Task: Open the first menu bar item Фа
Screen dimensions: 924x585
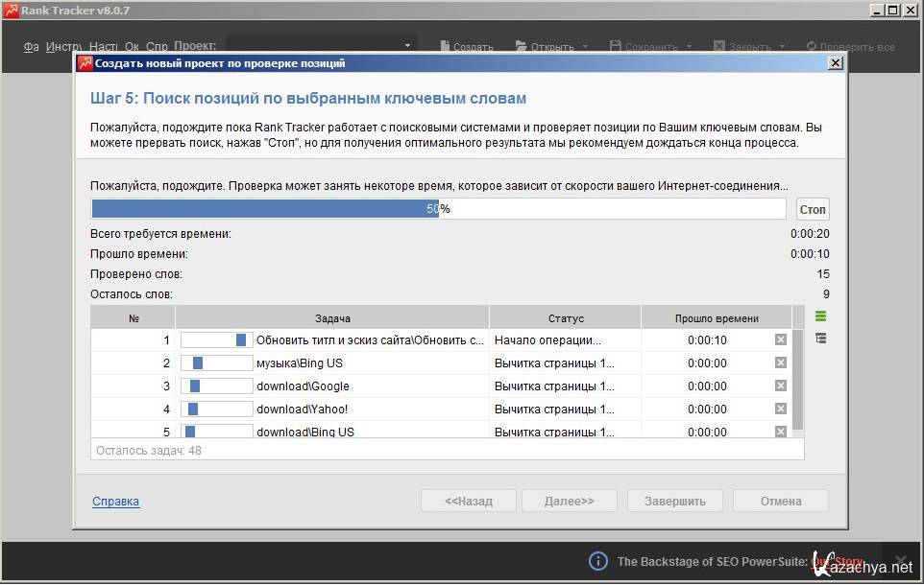Action: pos(31,47)
